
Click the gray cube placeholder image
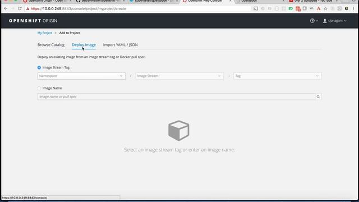[x=179, y=130]
